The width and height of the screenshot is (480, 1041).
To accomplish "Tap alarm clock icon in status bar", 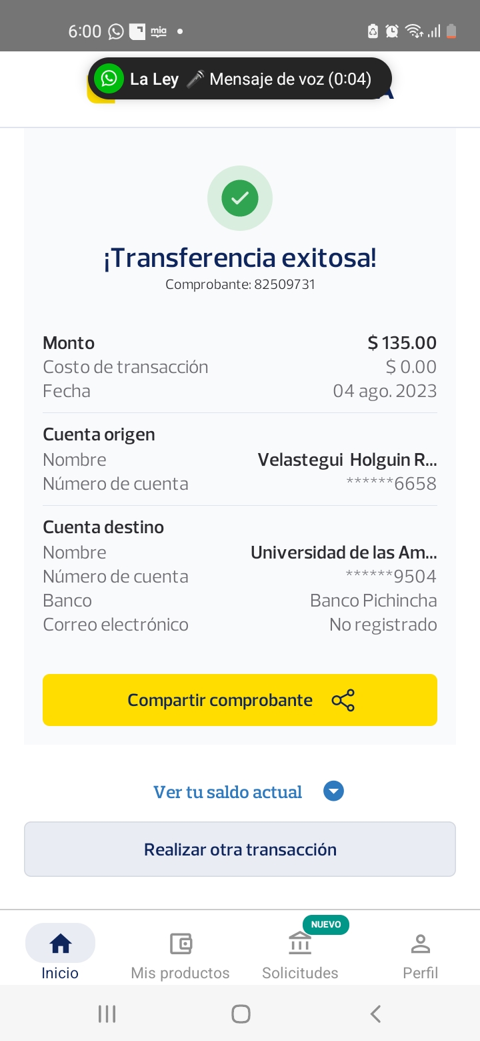I will click(x=392, y=31).
